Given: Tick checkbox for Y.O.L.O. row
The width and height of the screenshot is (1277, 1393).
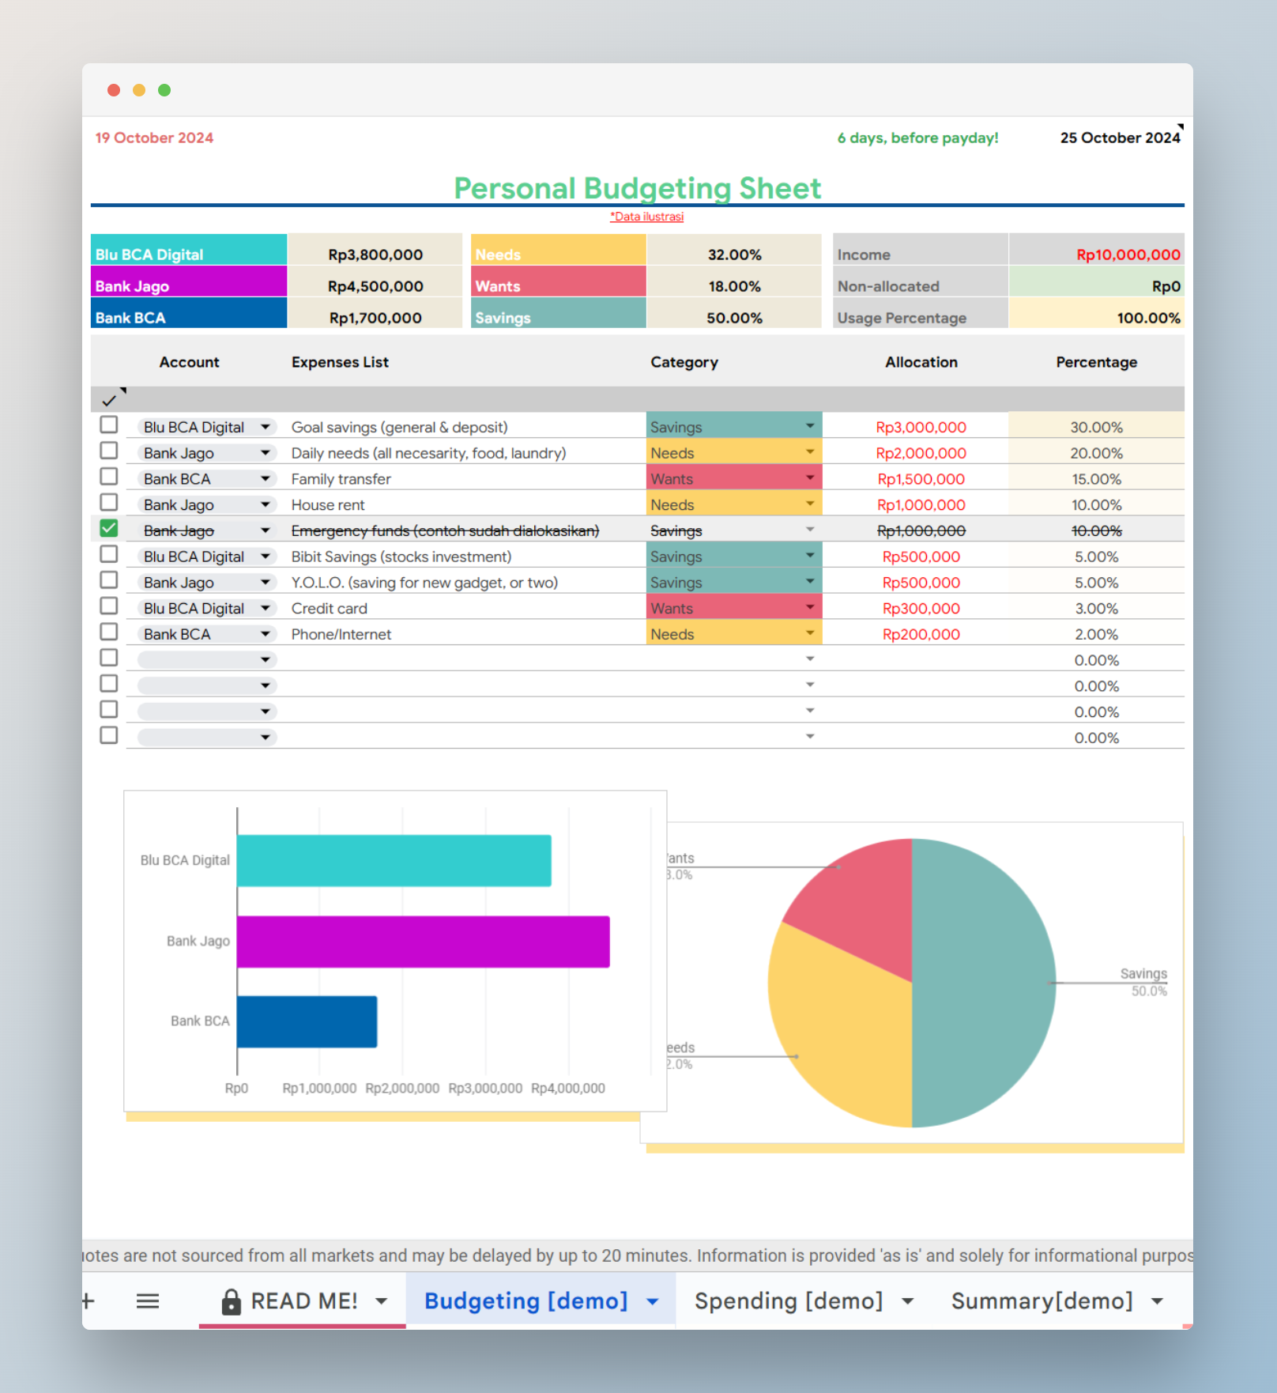Looking at the screenshot, I should click(x=109, y=581).
